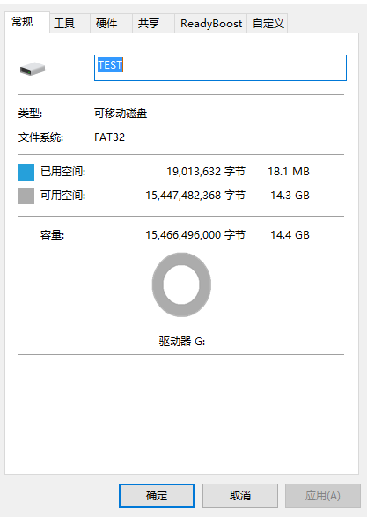The width and height of the screenshot is (367, 517).
Task: Click the 14.4 GB capacity value
Action: pos(290,235)
